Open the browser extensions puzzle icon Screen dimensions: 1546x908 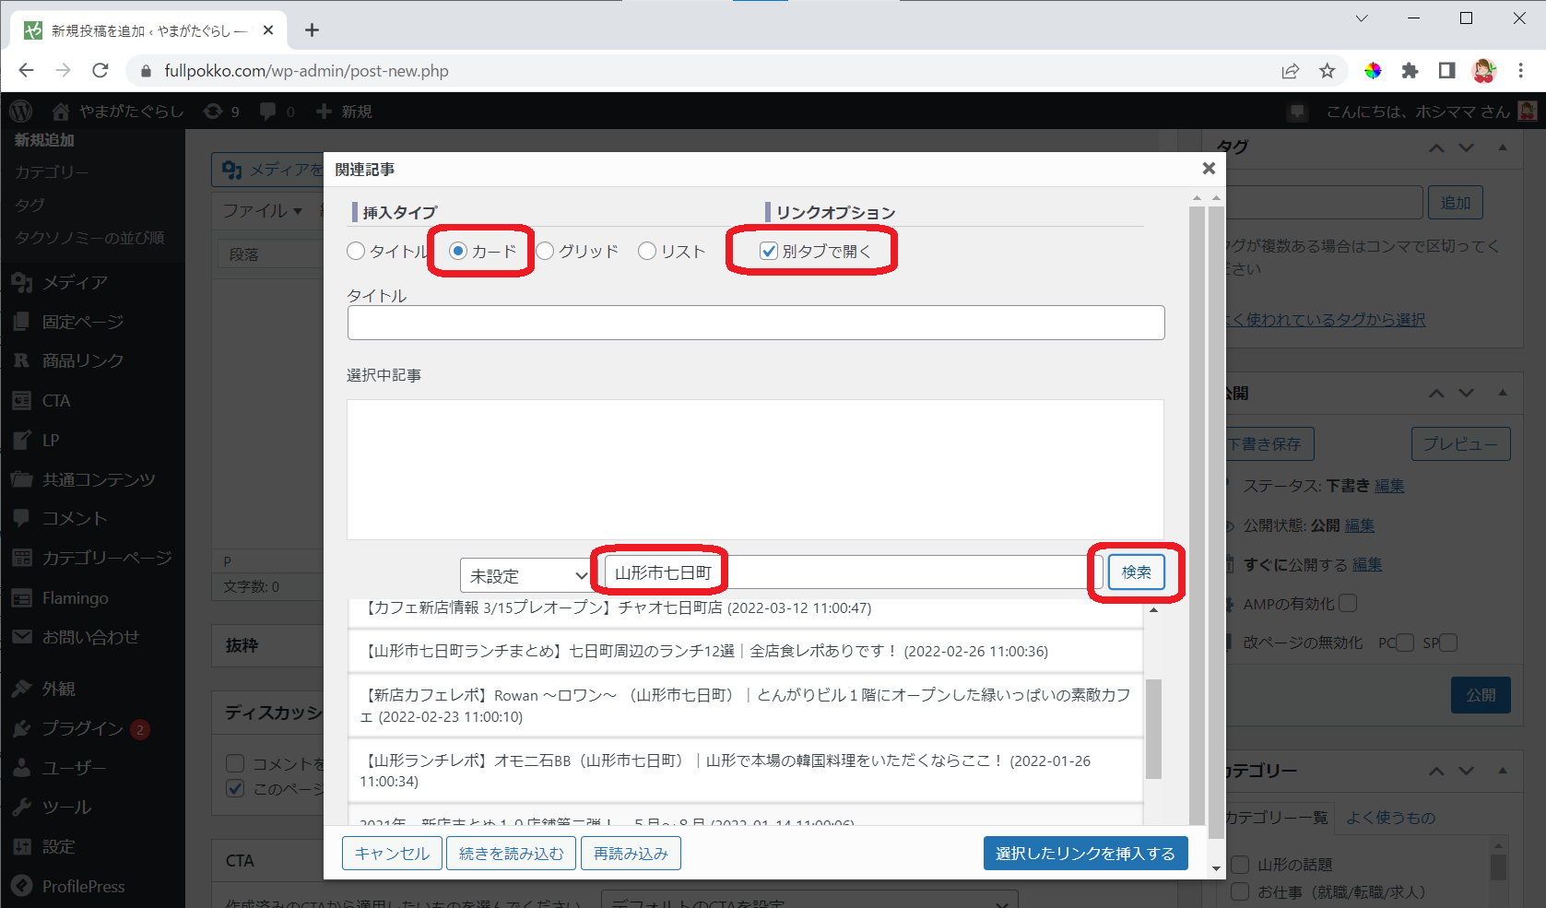tap(1410, 71)
